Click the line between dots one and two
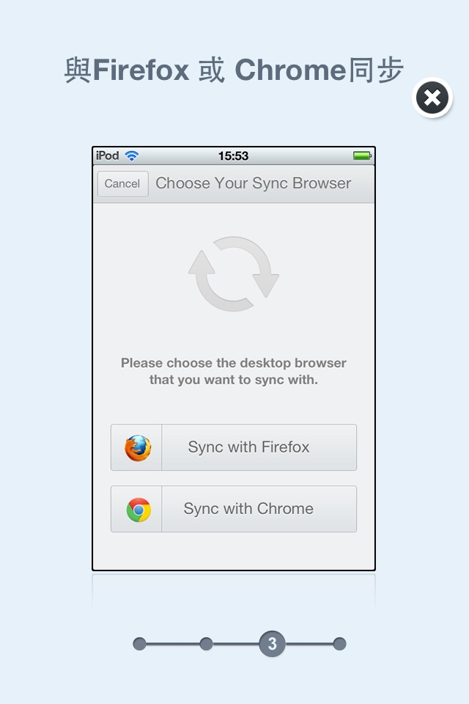This screenshot has width=469, height=704. point(173,644)
